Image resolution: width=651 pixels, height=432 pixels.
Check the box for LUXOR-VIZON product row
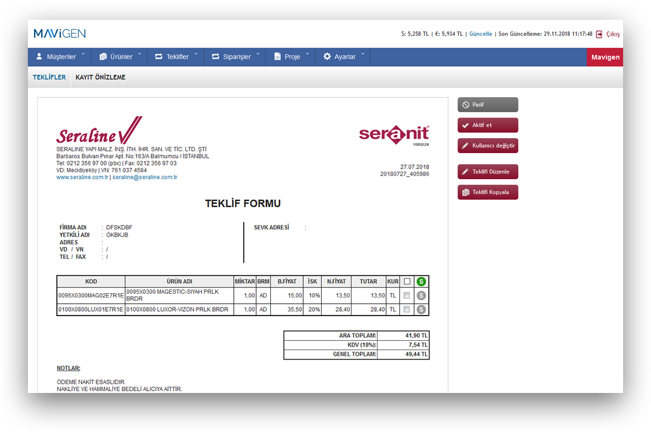click(407, 309)
